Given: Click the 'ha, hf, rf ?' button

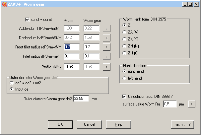Looking at the screenshot, I should pos(182,124).
